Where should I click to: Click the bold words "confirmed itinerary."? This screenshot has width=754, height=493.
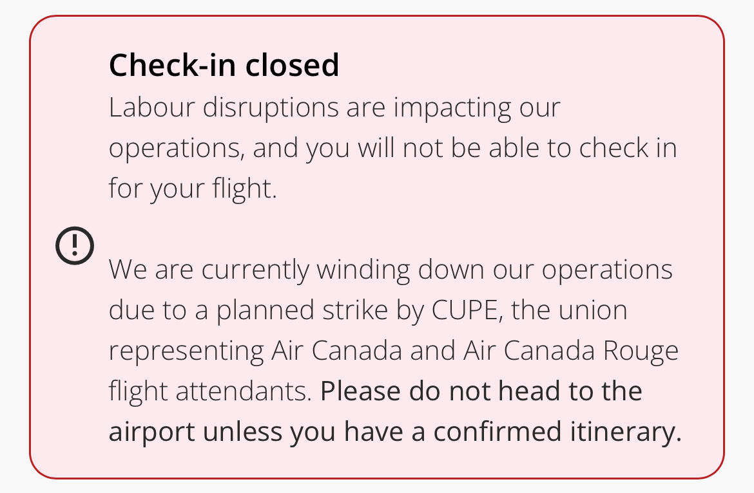[x=557, y=433]
